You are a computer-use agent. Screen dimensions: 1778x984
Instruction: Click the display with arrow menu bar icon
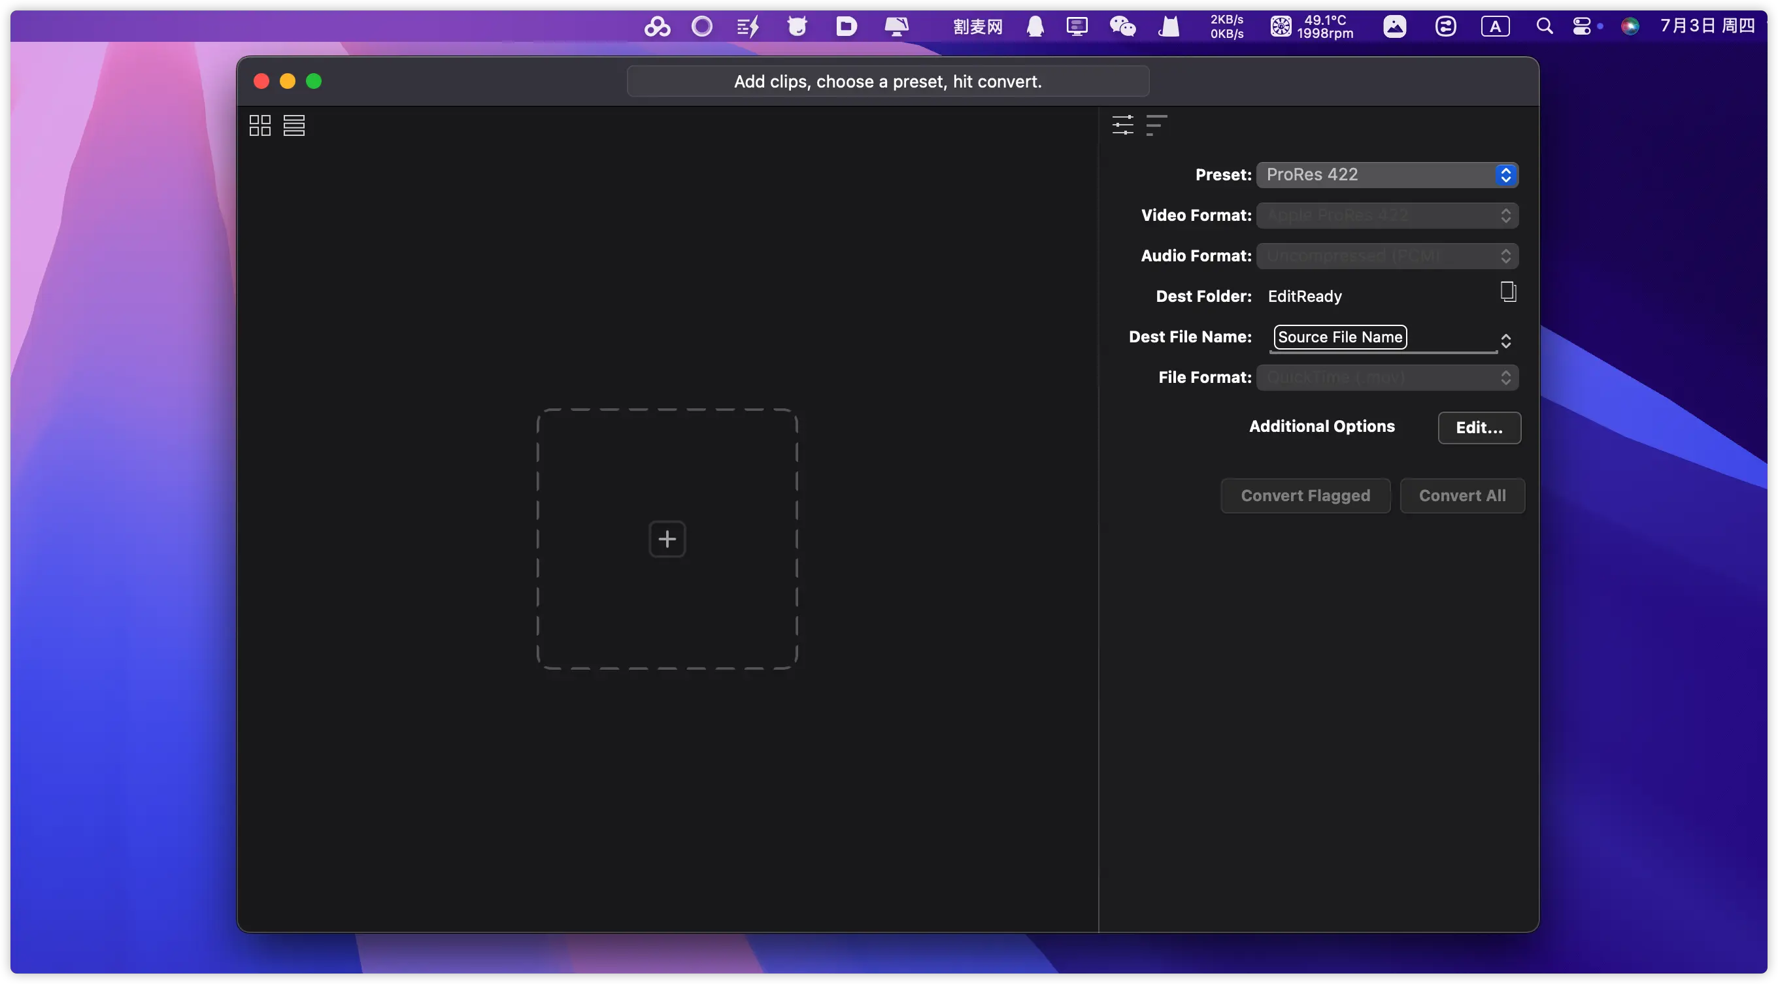click(897, 26)
